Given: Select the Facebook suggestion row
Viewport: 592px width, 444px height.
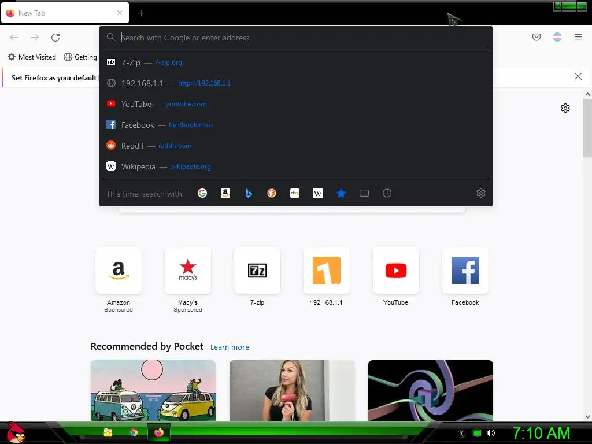Looking at the screenshot, I should coord(296,125).
